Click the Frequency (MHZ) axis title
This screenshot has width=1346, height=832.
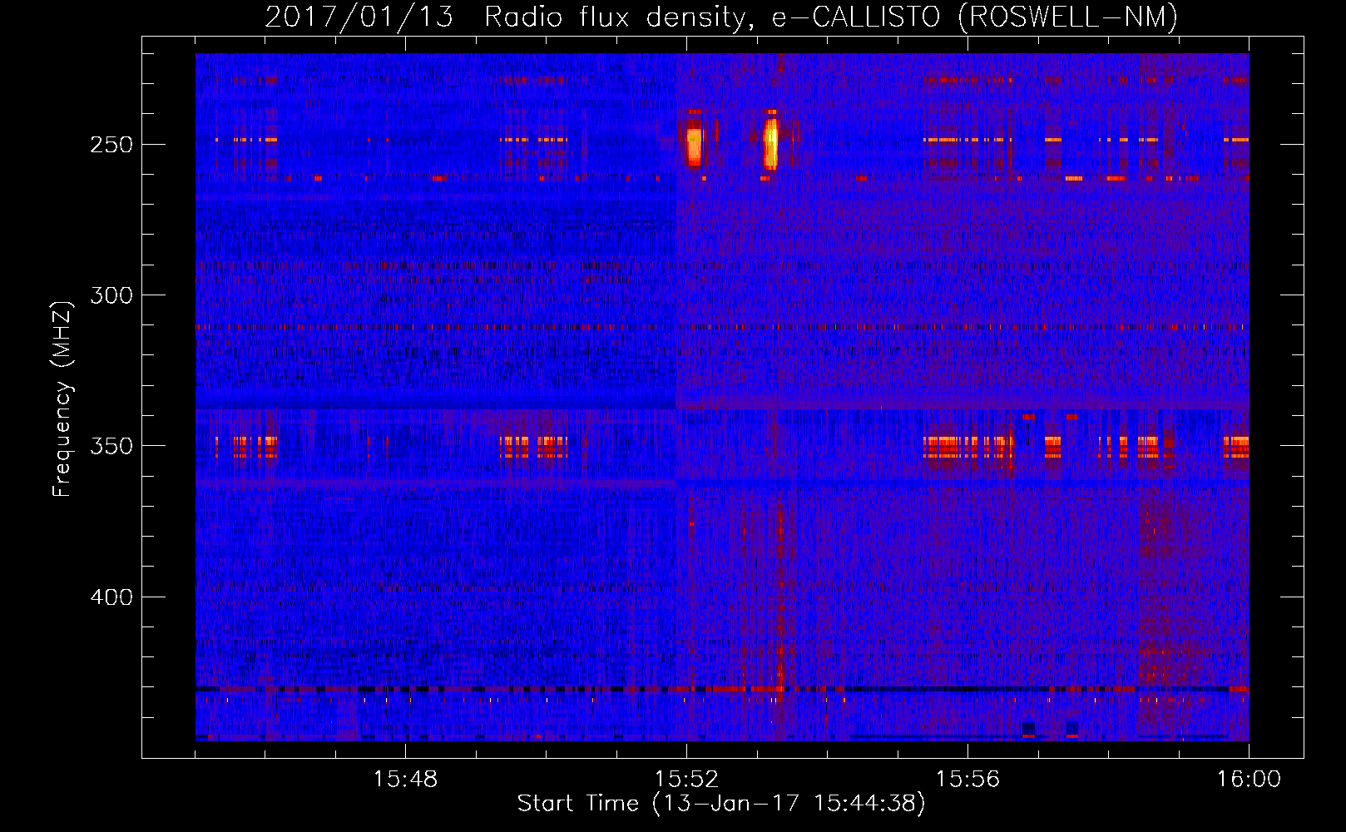62,399
